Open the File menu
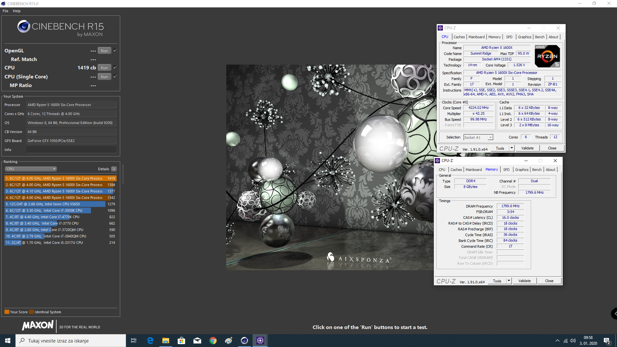Image resolution: width=617 pixels, height=347 pixels. [5, 11]
